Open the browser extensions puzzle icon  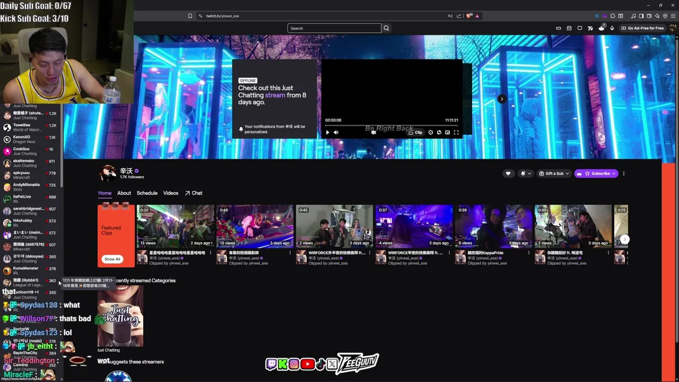[x=613, y=16]
